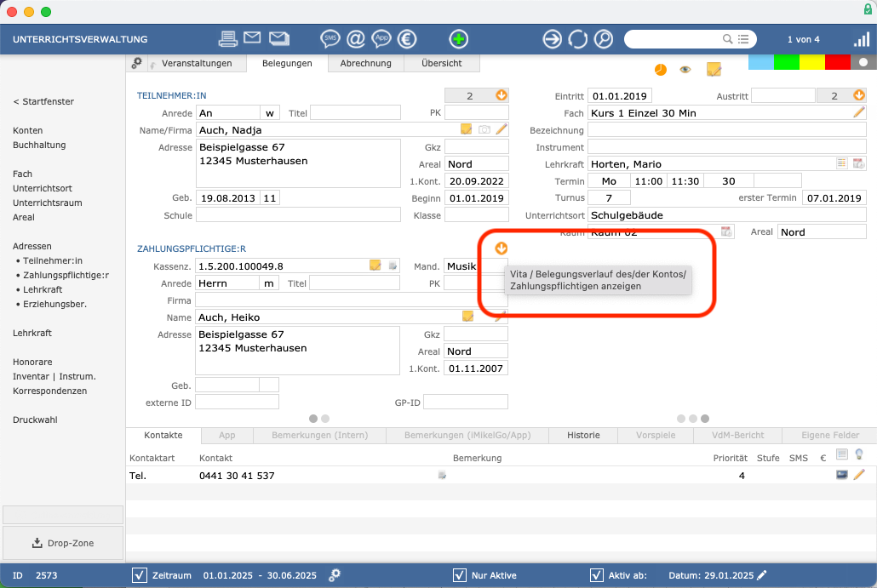Select the first page dot under Zahlungspflichtige:r
The height and width of the screenshot is (588, 877).
[x=313, y=419]
